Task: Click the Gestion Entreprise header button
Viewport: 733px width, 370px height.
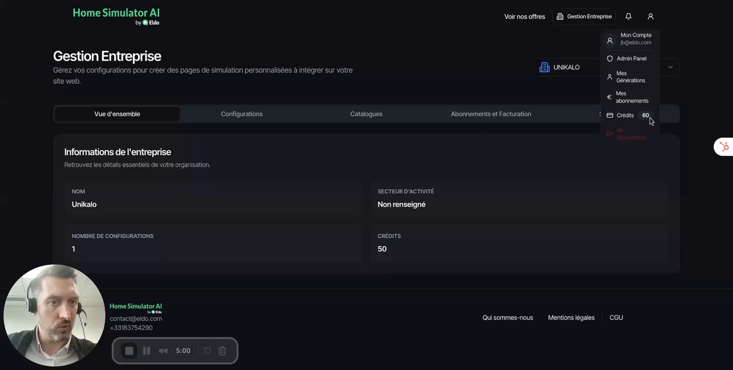Action: (x=584, y=16)
